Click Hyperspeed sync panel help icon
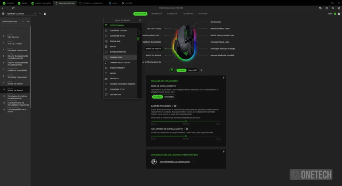This screenshot has height=186, width=342. tap(224, 151)
